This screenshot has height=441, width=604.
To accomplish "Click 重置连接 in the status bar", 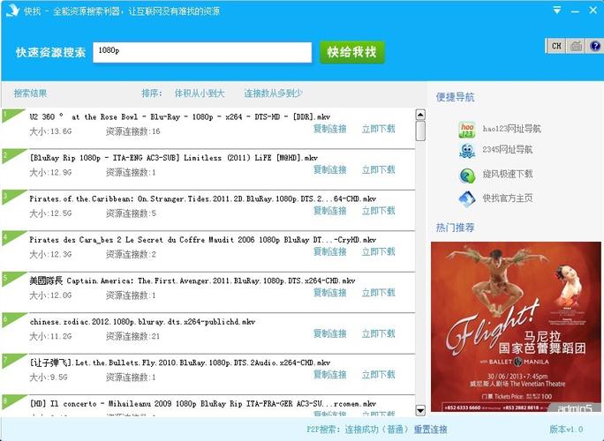I will point(430,430).
